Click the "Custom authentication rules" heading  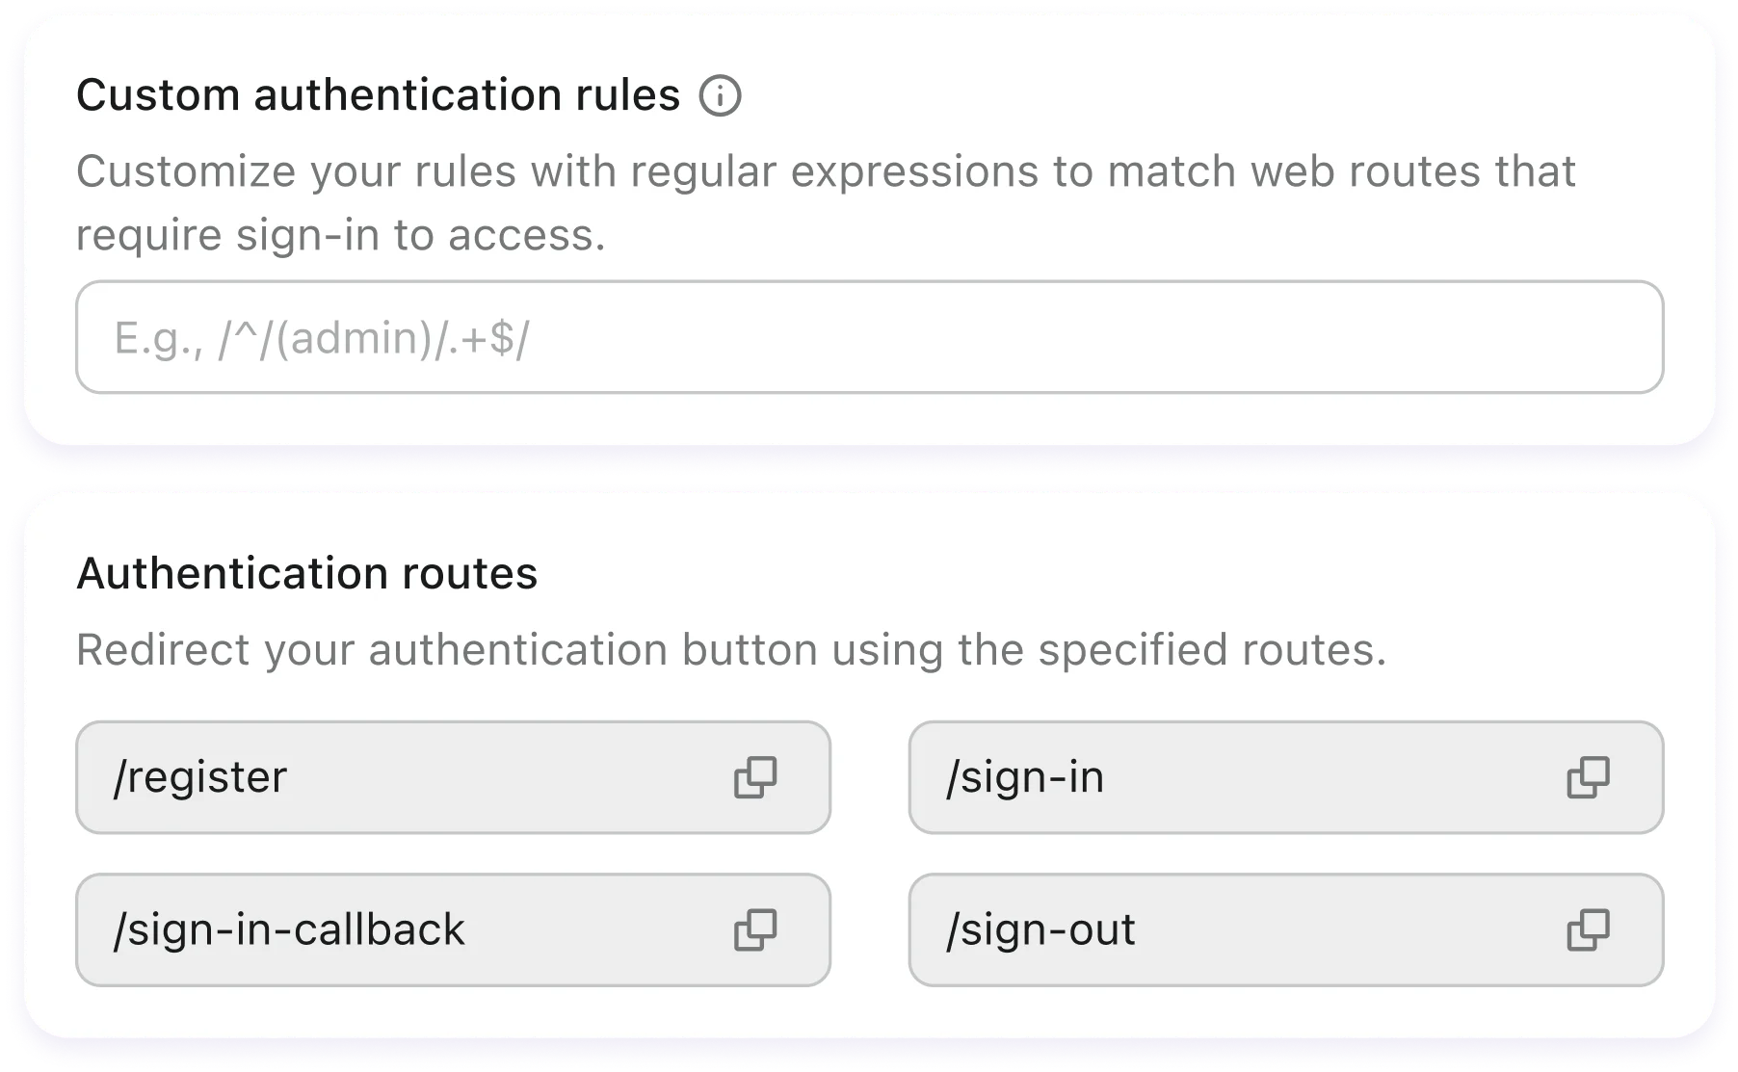pos(378,95)
